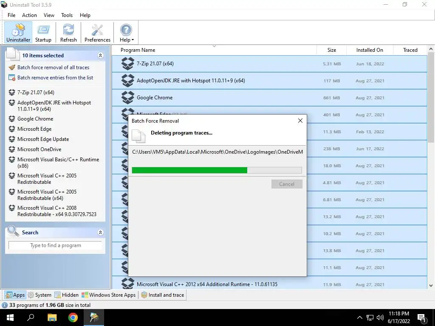Refresh the program list

68,32
